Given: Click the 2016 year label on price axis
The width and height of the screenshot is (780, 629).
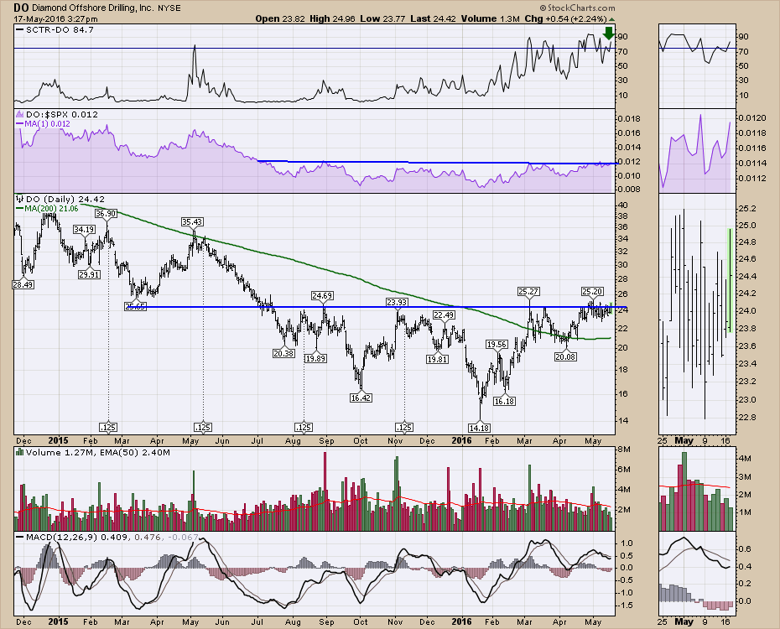Looking at the screenshot, I should tap(461, 439).
